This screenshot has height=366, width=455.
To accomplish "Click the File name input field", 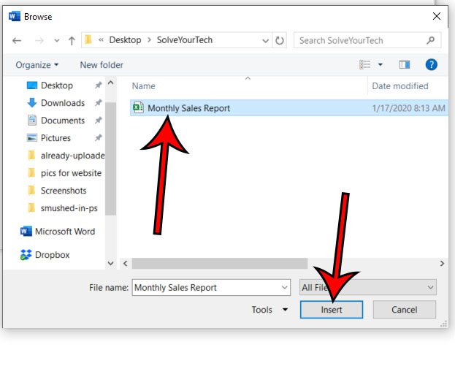I will [212, 288].
